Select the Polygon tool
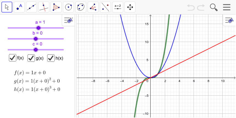Image resolution: width=236 pixels, height=118 pixels. tap(56, 7)
